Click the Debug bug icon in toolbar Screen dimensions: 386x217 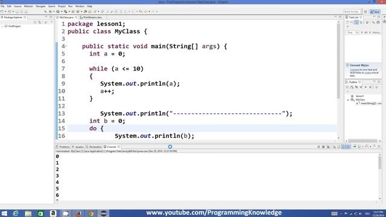50,11
